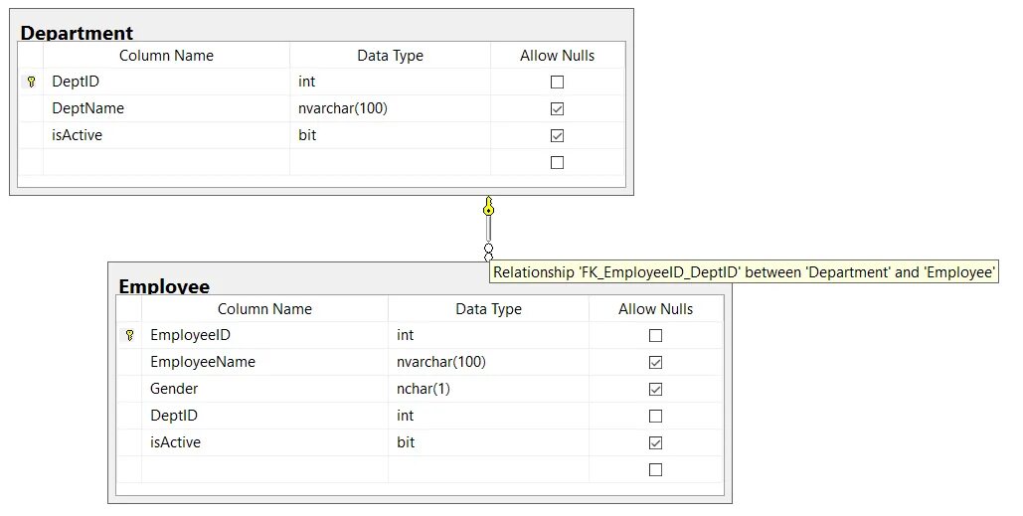Select the Employee table title bar
The image size is (1023, 516).
pyautogui.click(x=165, y=286)
